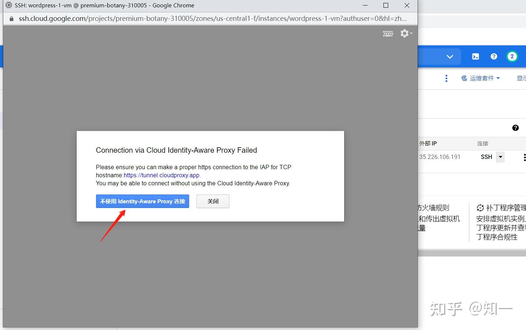The width and height of the screenshot is (526, 330).
Task: Open the SSH window keyboard icon
Action: coord(388,34)
